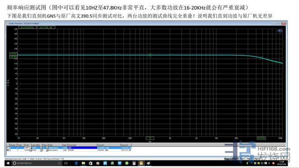Image resolution: width=299 pixels, height=168 pixels.
Task: Click the Comment column header
Action: click(x=82, y=145)
